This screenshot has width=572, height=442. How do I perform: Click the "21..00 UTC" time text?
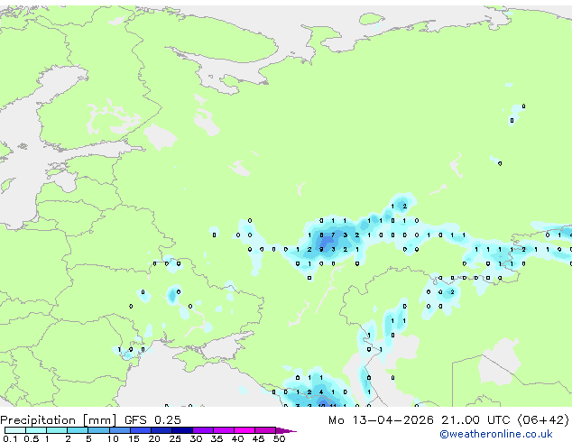(x=475, y=420)
